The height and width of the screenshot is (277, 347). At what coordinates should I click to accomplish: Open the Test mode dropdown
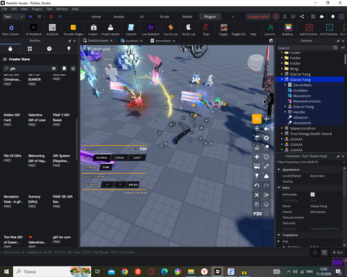(13, 17)
